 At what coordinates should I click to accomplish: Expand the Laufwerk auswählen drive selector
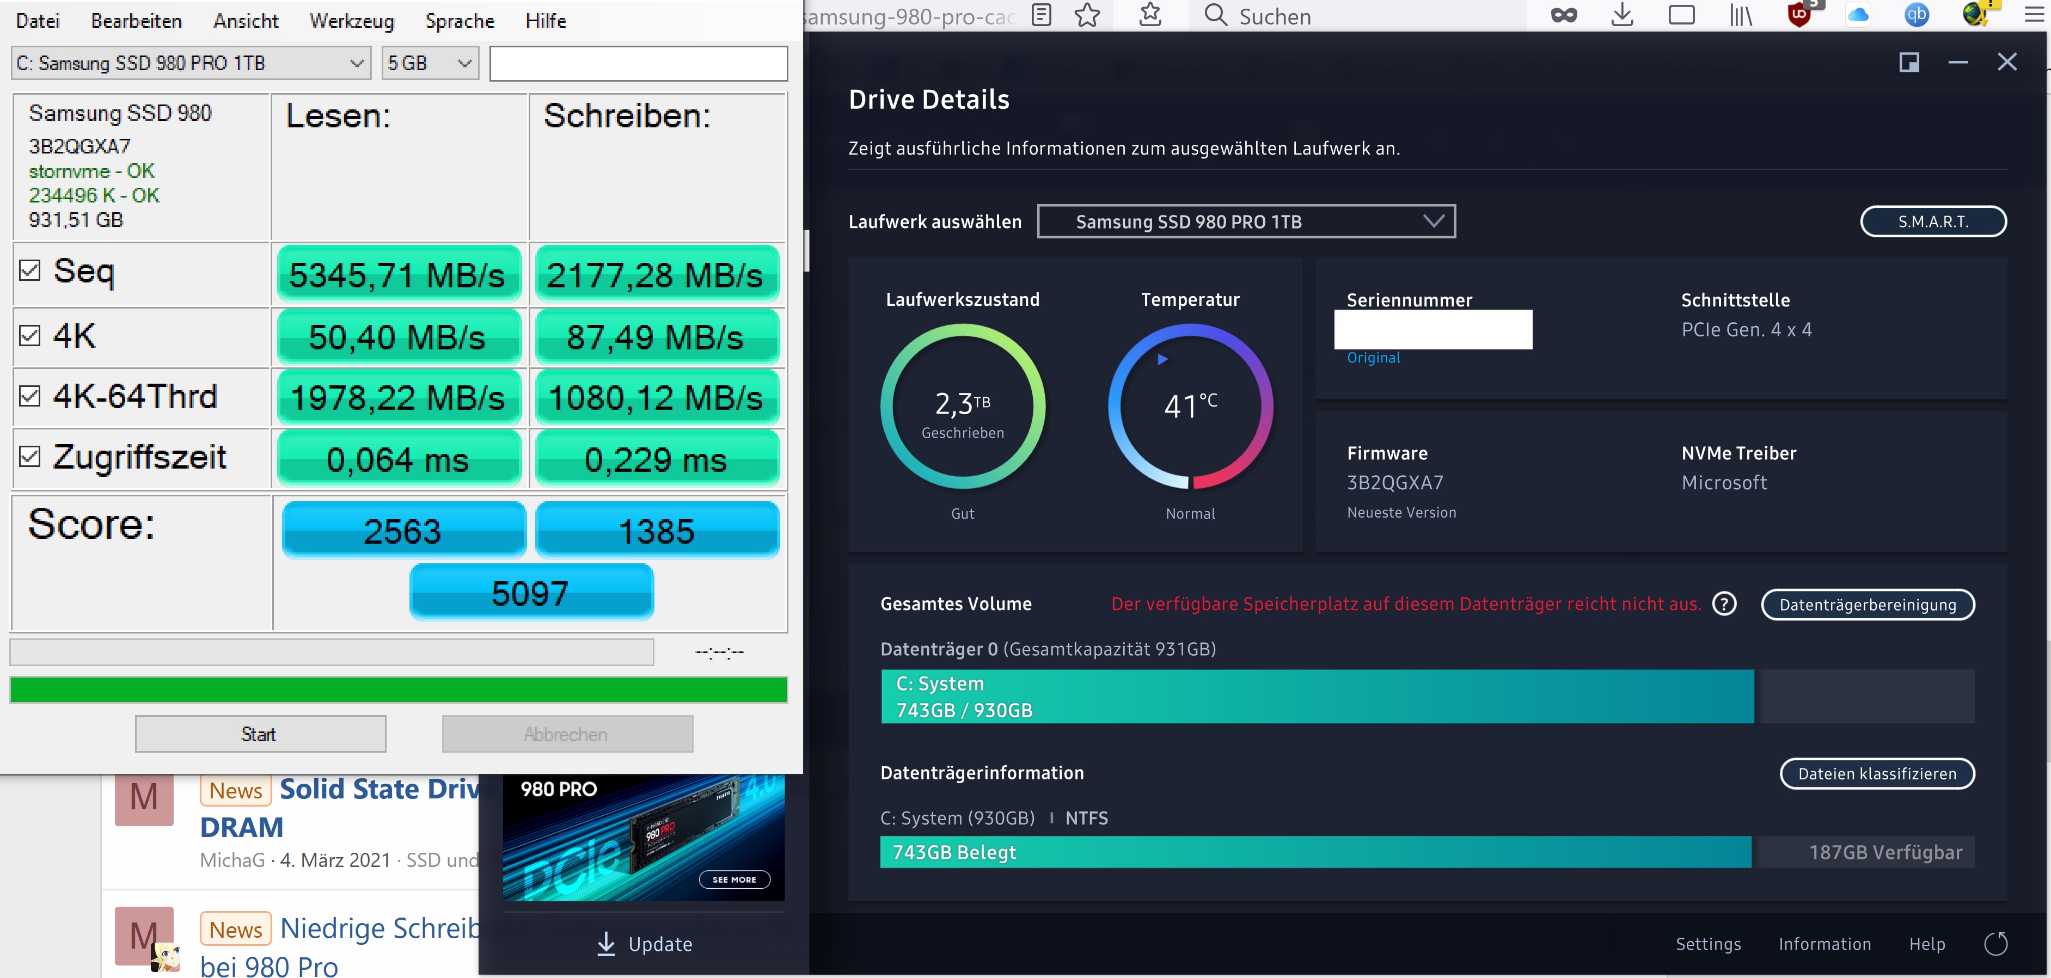(x=1246, y=221)
